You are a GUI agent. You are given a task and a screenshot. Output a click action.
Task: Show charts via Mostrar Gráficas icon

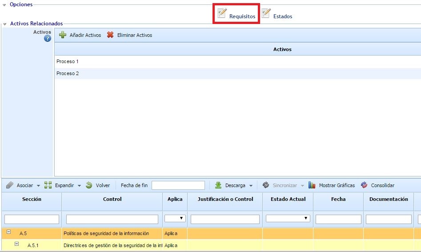[x=312, y=185]
